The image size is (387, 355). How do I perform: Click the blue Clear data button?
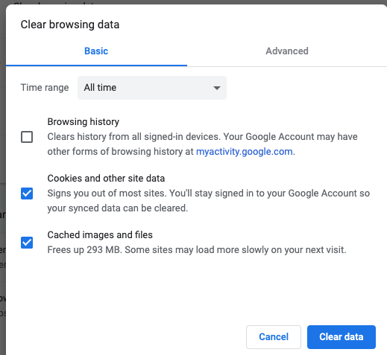(x=342, y=337)
